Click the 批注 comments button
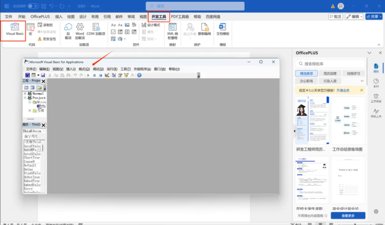 pyautogui.click(x=336, y=16)
